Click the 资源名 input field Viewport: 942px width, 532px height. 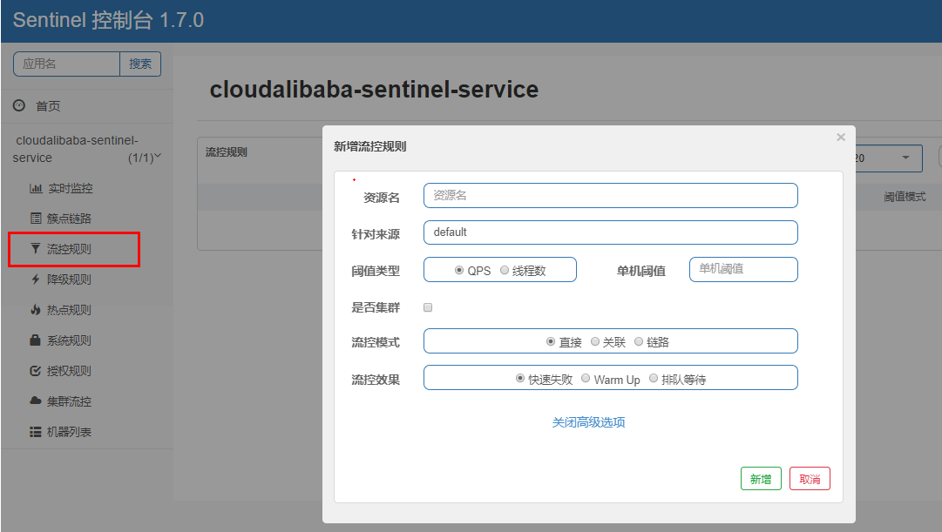point(610,196)
